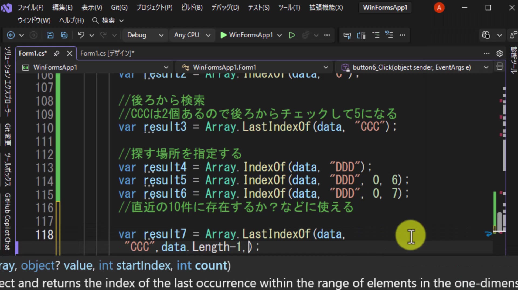
Task: Open the プロジェクト(P) menu
Action: click(x=154, y=8)
